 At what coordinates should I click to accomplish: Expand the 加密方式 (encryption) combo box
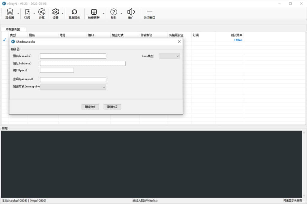[x=73, y=87]
